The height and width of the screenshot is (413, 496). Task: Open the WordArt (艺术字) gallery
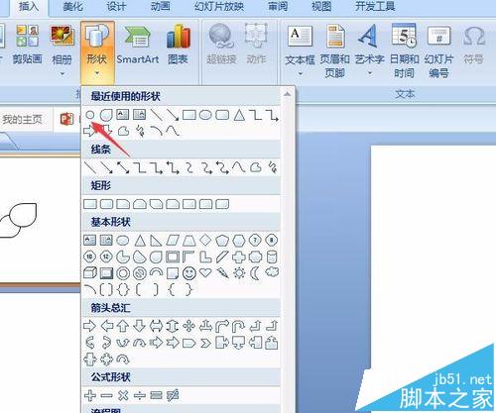pyautogui.click(x=369, y=50)
